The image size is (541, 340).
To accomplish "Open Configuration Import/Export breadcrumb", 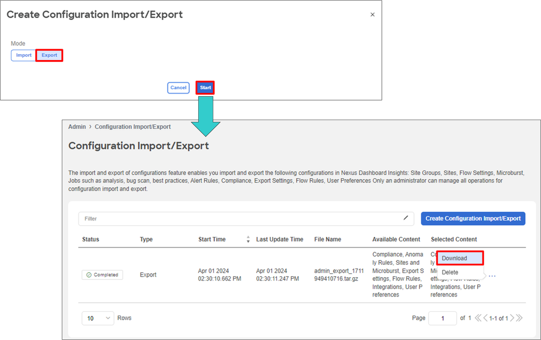I will tap(133, 127).
